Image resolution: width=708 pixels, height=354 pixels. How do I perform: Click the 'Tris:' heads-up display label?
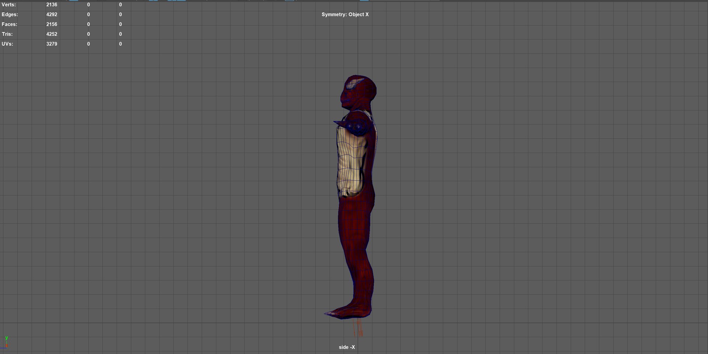(7, 34)
